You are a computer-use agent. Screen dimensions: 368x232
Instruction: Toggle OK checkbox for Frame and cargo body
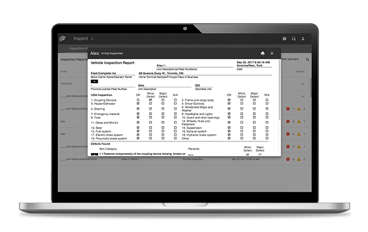229,100
